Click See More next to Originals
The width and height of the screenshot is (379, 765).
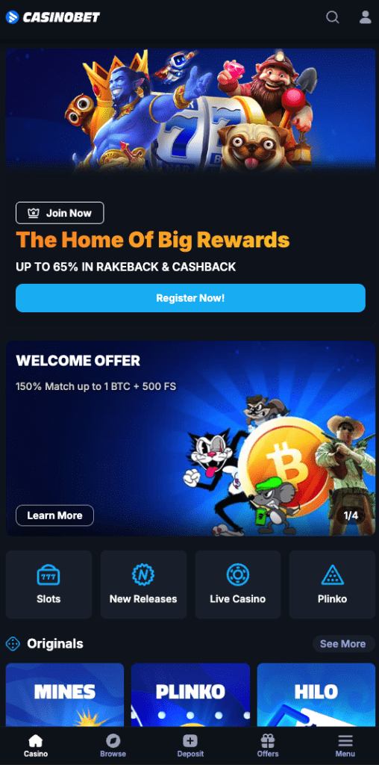pos(342,643)
